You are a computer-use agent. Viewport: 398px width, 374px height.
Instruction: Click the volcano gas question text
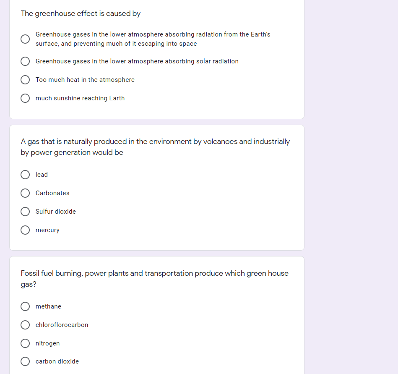click(x=155, y=147)
